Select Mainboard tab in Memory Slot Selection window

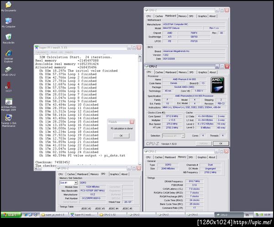click(83, 174)
